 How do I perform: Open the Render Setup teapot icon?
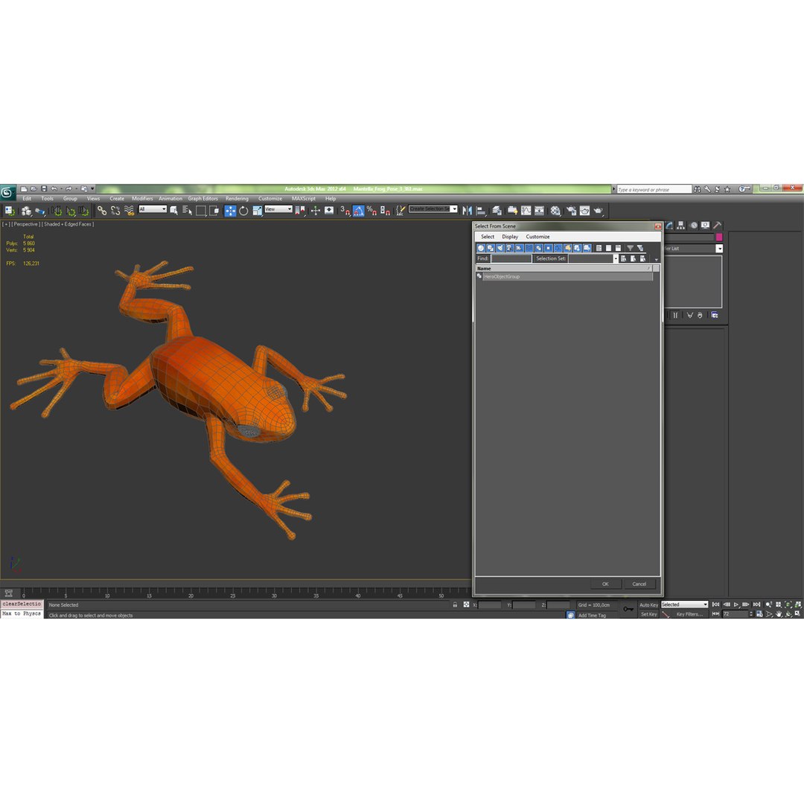pos(571,211)
